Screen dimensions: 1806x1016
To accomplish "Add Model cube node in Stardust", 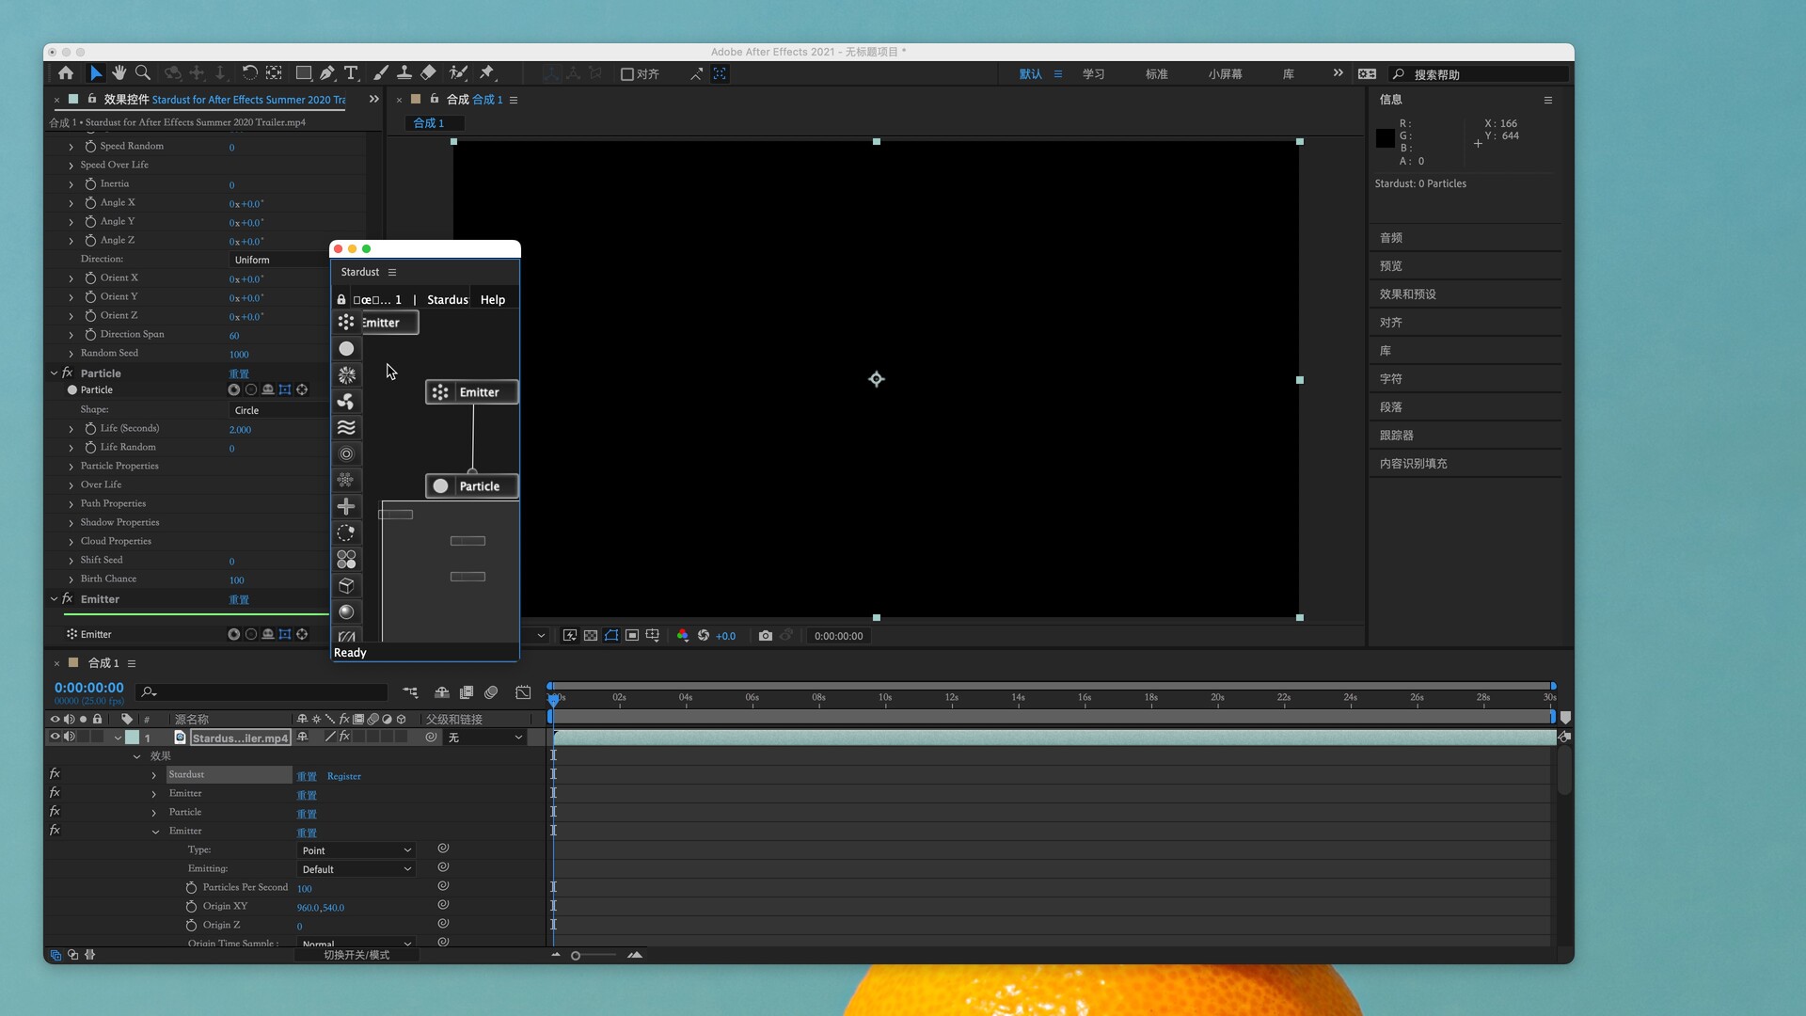I will [x=346, y=585].
